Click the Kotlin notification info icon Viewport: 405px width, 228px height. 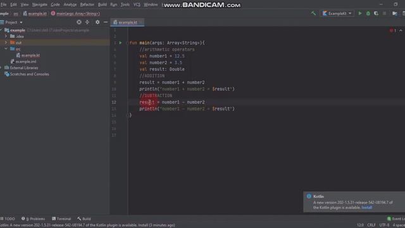click(x=309, y=196)
